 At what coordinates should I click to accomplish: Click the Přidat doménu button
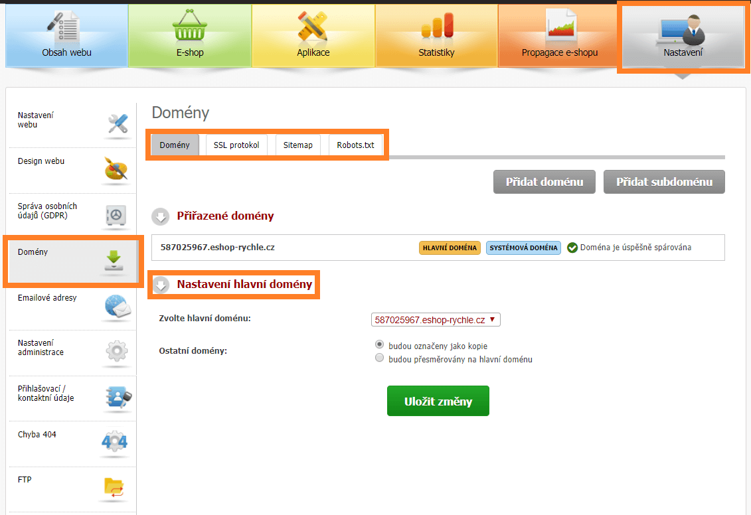(x=544, y=182)
